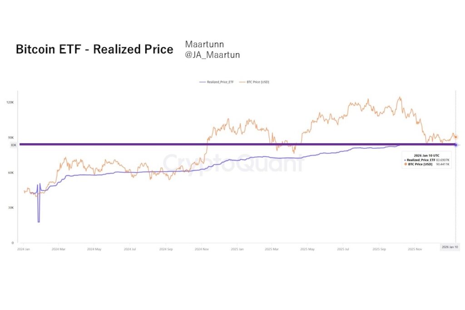Click the purple dot in the tooltip
The image size is (465, 310).
pos(404,160)
